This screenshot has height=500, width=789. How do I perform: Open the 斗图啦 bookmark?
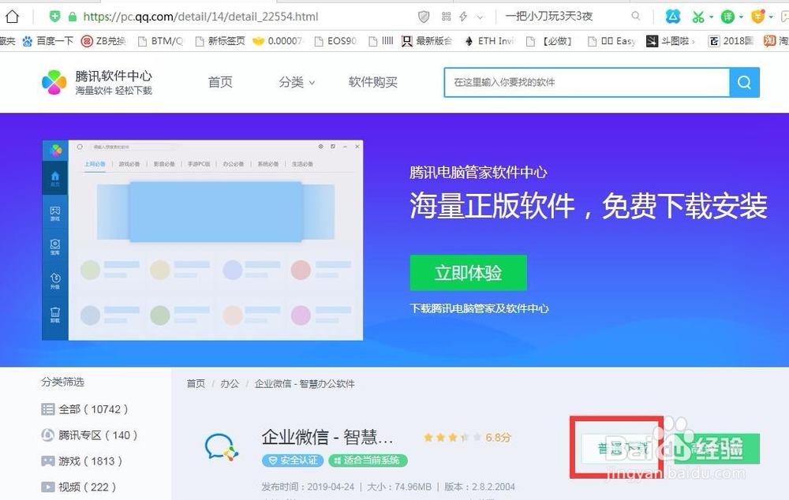point(670,41)
